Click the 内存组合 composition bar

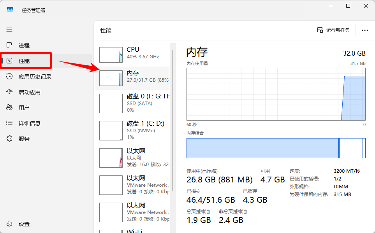(x=276, y=148)
